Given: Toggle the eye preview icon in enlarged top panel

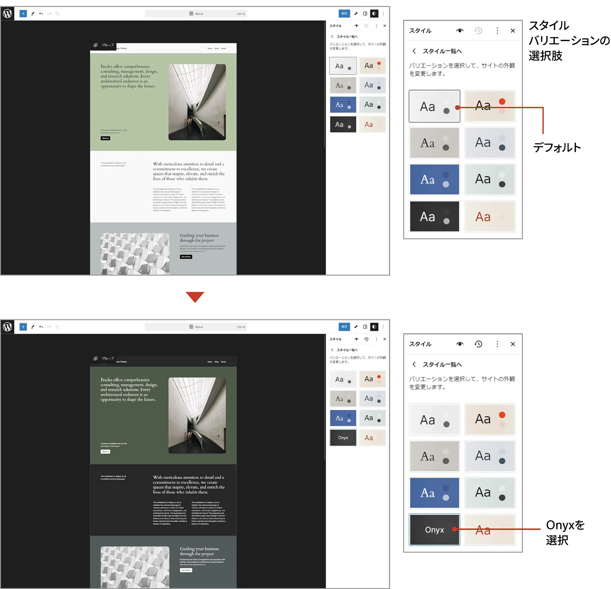Looking at the screenshot, I should pos(459,31).
